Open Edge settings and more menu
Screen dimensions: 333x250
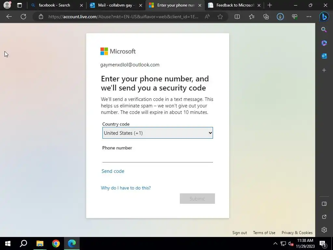[x=309, y=17]
